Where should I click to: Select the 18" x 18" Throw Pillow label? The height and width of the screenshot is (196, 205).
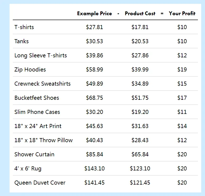pos(44,140)
